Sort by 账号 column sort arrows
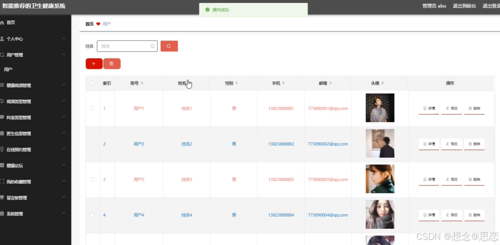This screenshot has width=500, height=245. pyautogui.click(x=142, y=83)
